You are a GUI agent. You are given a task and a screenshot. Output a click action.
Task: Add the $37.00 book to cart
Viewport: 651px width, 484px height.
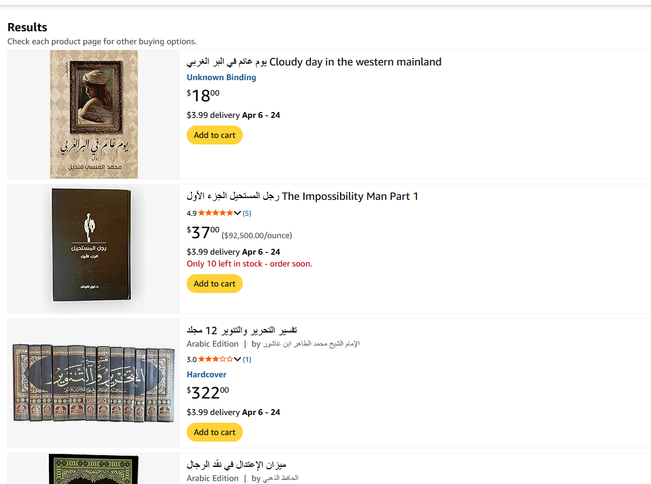(214, 284)
